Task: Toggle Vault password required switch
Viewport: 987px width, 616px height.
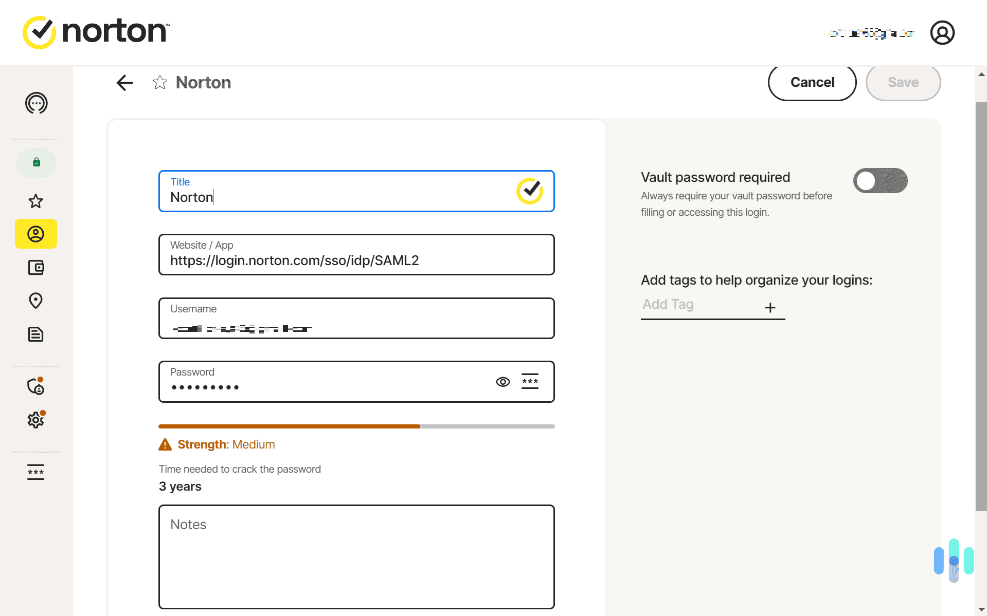Action: (x=881, y=181)
